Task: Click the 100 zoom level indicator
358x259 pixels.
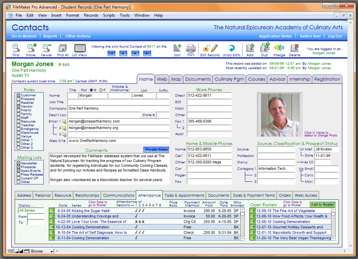Action: pyautogui.click(x=11, y=251)
